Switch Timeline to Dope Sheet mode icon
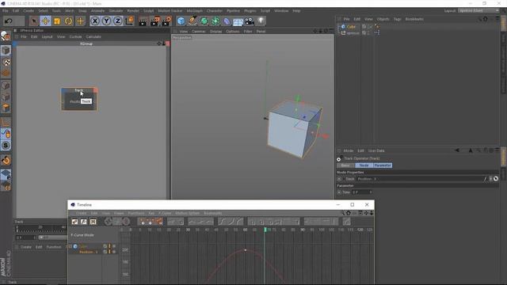The width and height of the screenshot is (507, 285). click(x=75, y=222)
